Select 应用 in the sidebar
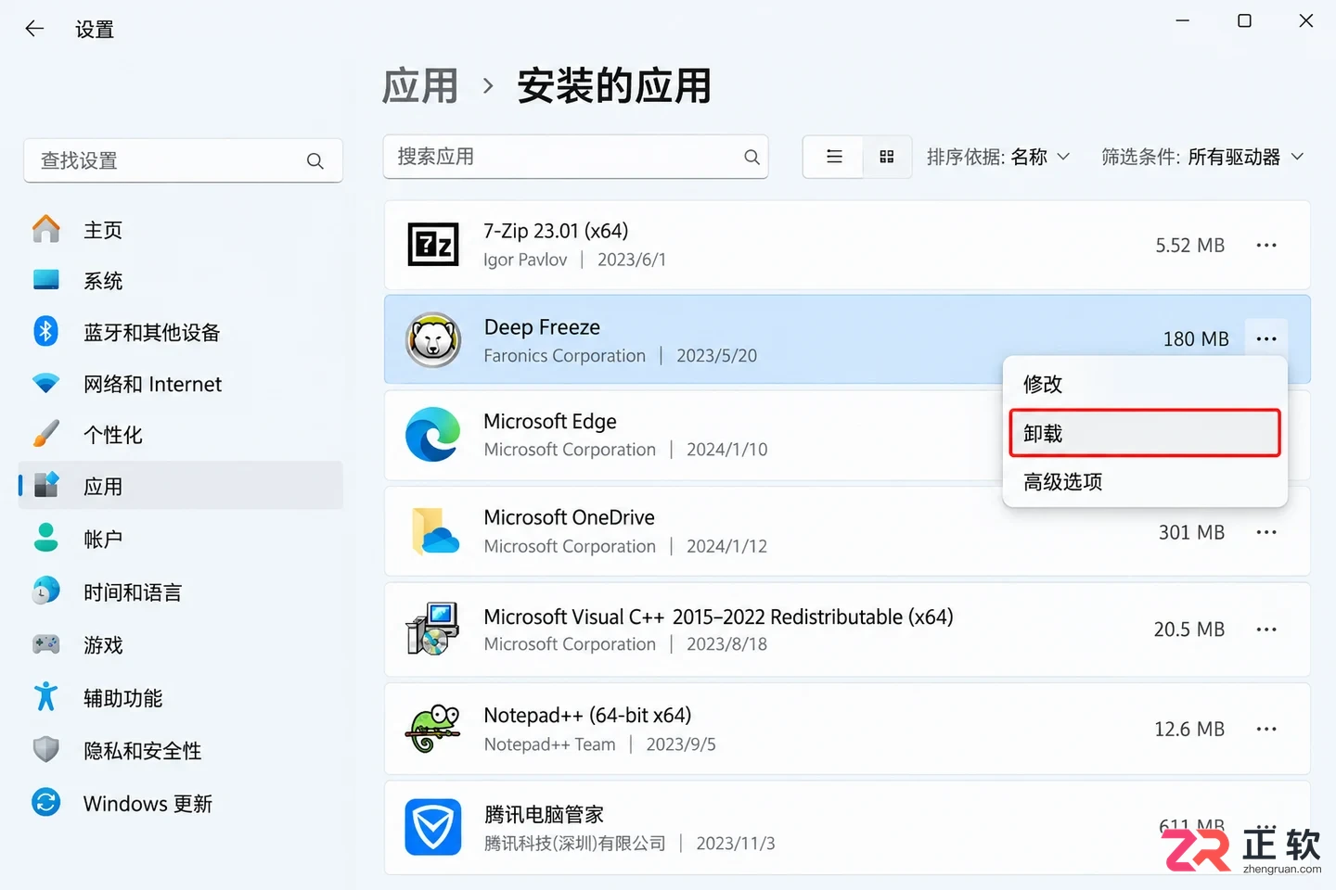 coord(181,486)
